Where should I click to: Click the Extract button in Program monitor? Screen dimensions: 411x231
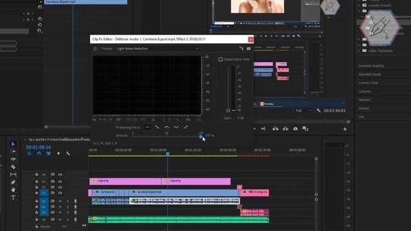[x=285, y=129]
